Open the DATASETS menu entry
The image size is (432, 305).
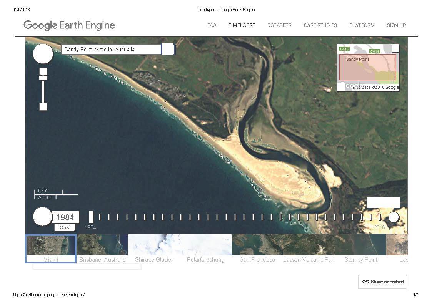click(x=279, y=25)
